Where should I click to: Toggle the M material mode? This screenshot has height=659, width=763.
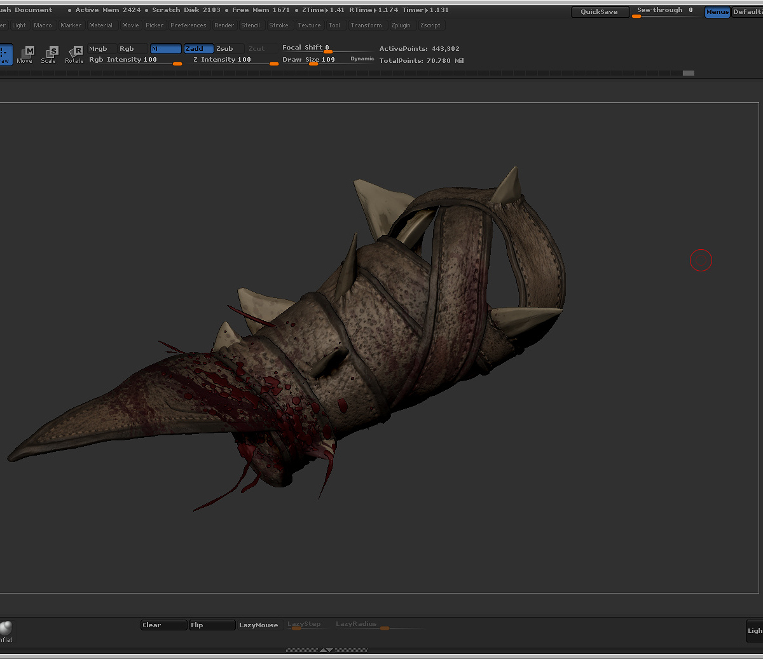pyautogui.click(x=166, y=49)
